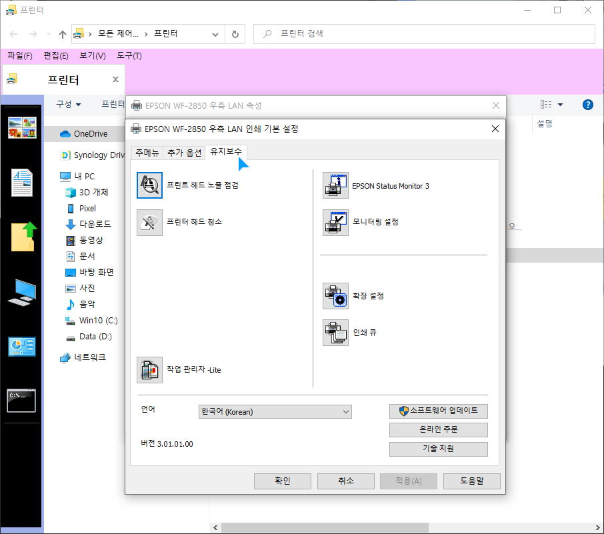Confirm with the 확인 button
The width and height of the screenshot is (604, 534).
283,481
